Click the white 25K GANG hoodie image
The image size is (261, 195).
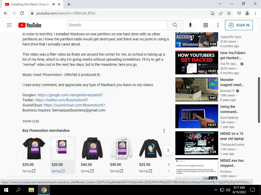pyautogui.click(x=121, y=148)
